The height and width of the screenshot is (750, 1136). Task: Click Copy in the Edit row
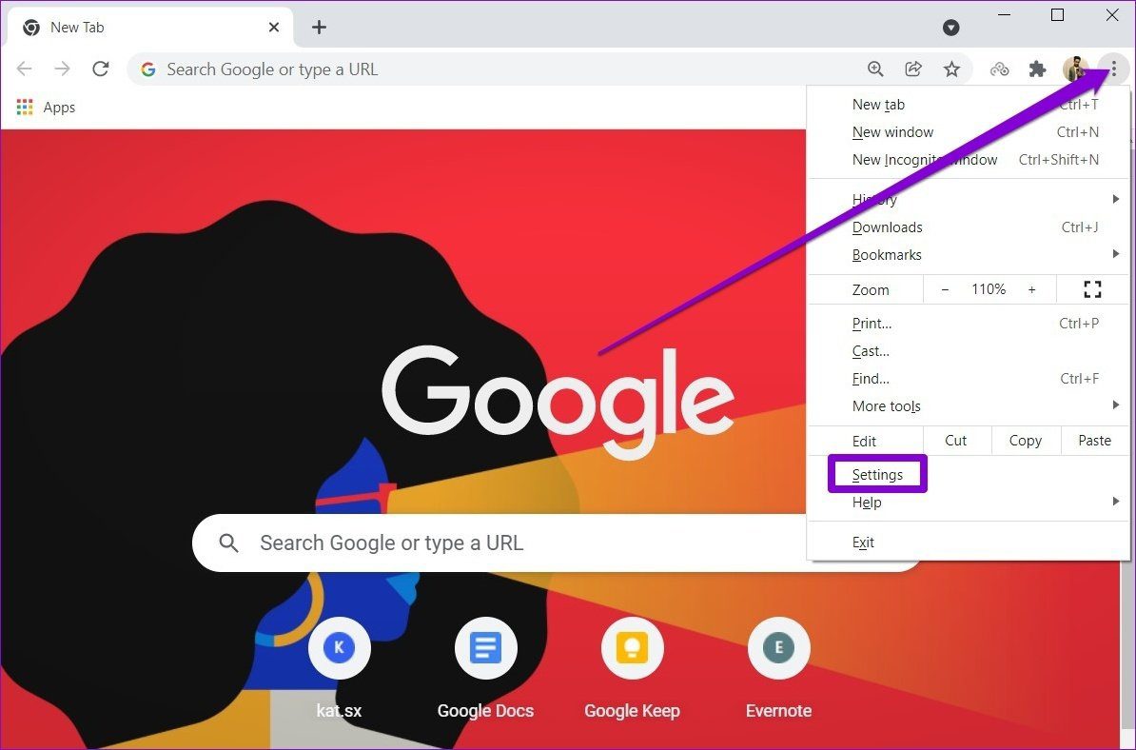1025,441
